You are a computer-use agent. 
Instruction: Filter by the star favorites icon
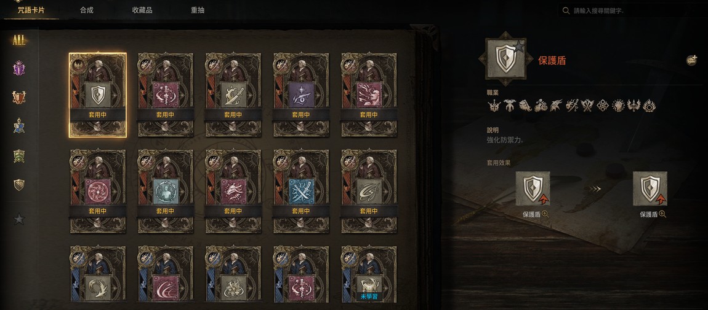[x=19, y=219]
